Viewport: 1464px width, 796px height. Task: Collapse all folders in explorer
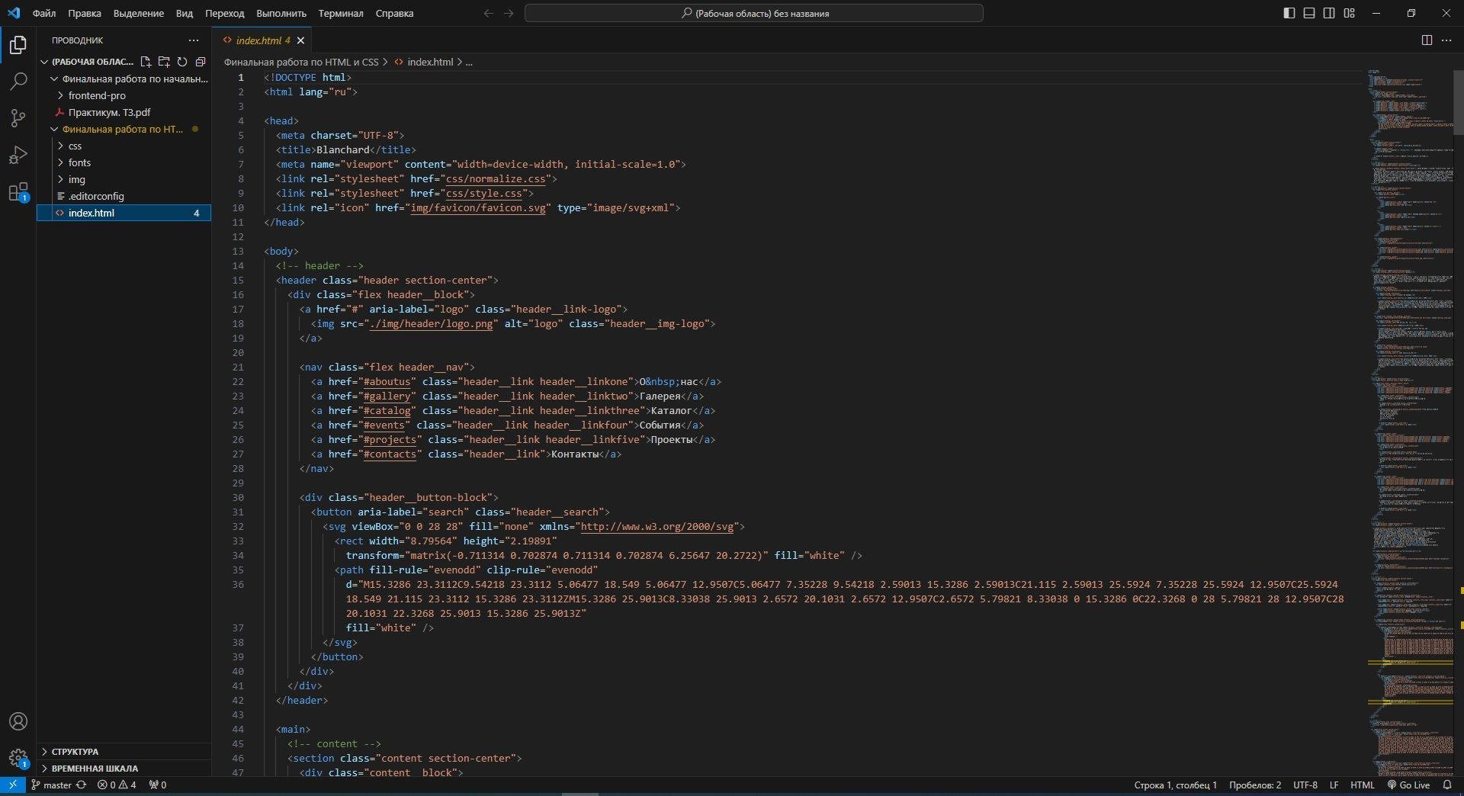(201, 62)
